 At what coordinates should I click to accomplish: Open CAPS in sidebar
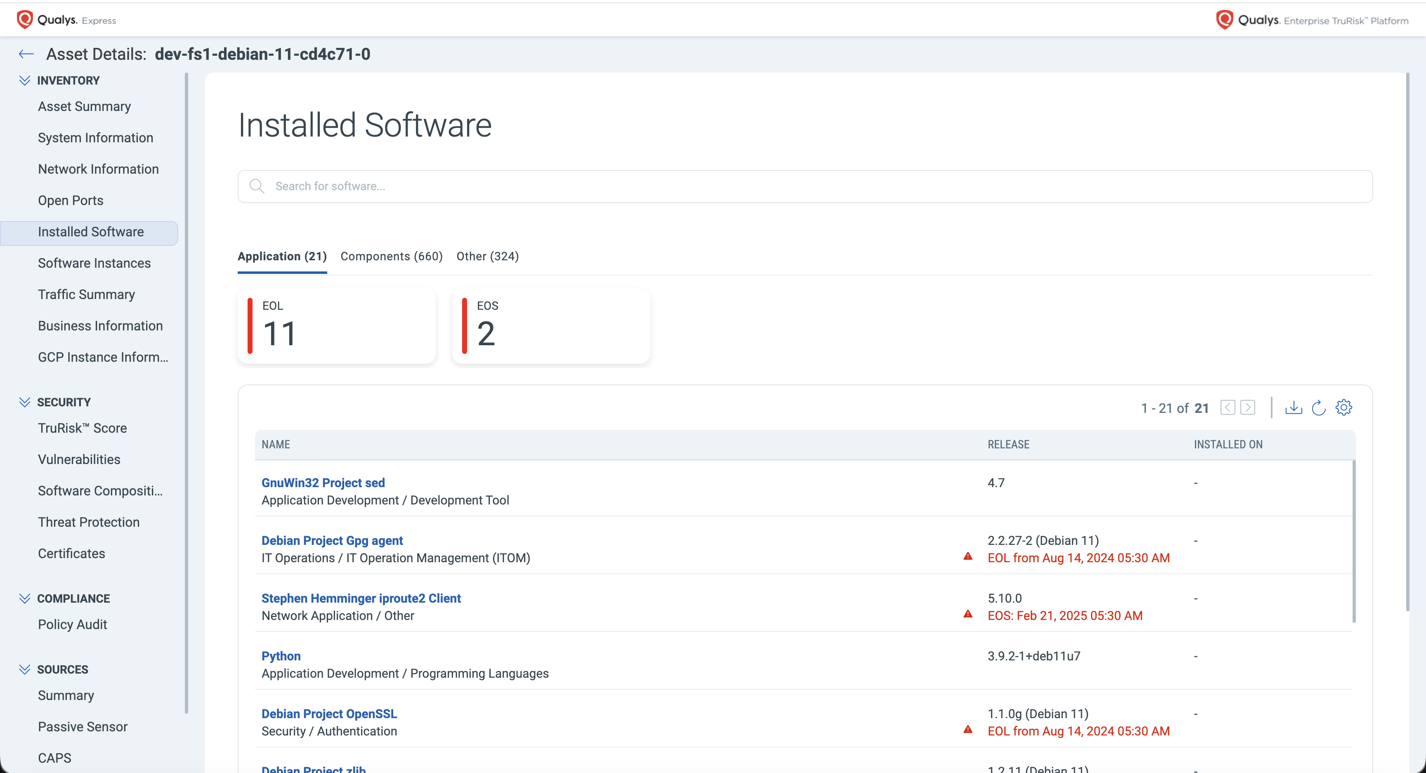[x=54, y=758]
